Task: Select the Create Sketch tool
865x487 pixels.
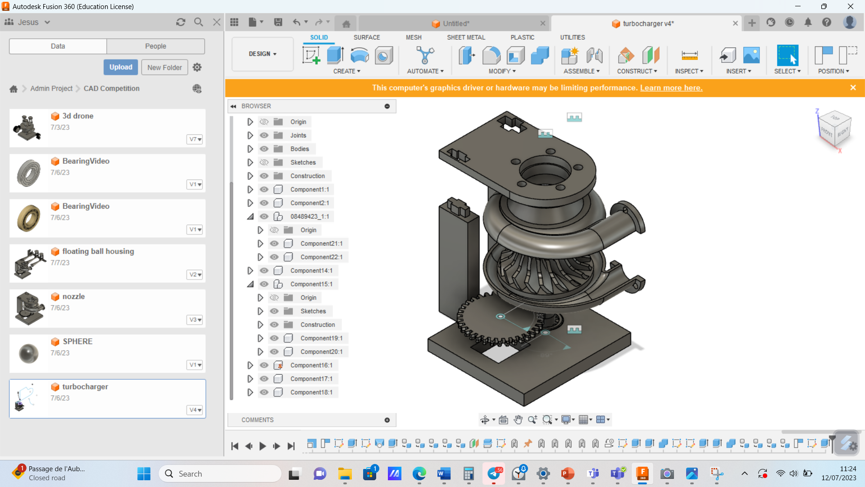Action: 311,55
